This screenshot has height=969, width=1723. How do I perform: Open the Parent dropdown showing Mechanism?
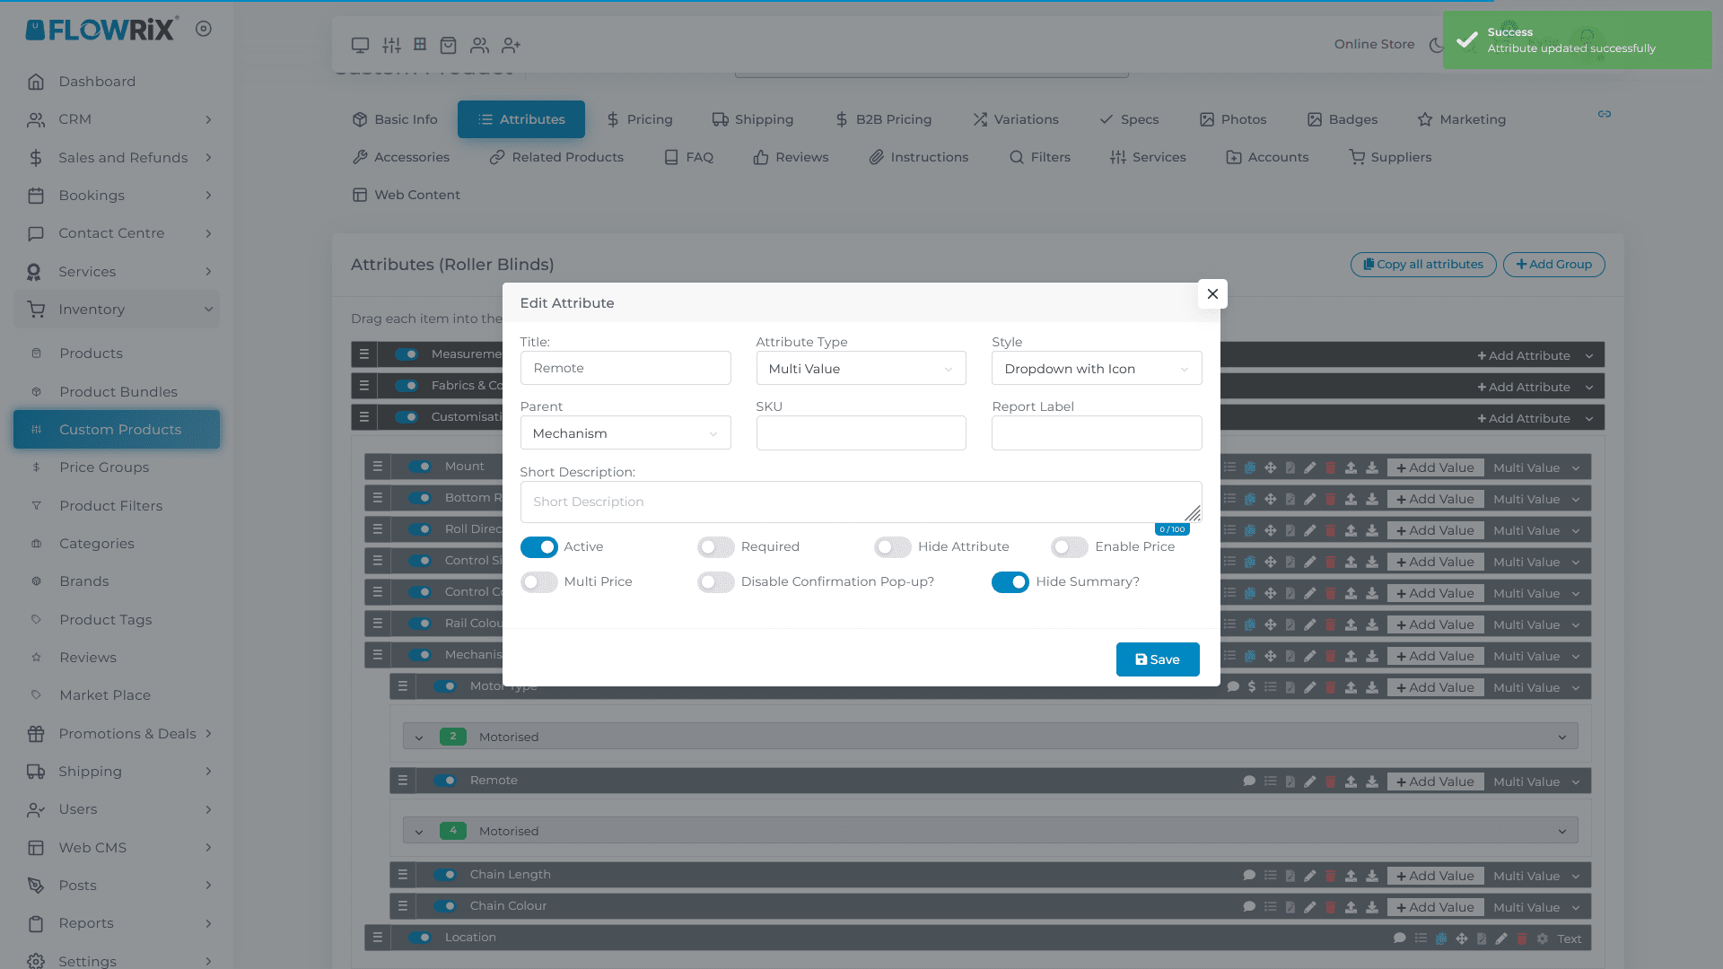point(625,433)
